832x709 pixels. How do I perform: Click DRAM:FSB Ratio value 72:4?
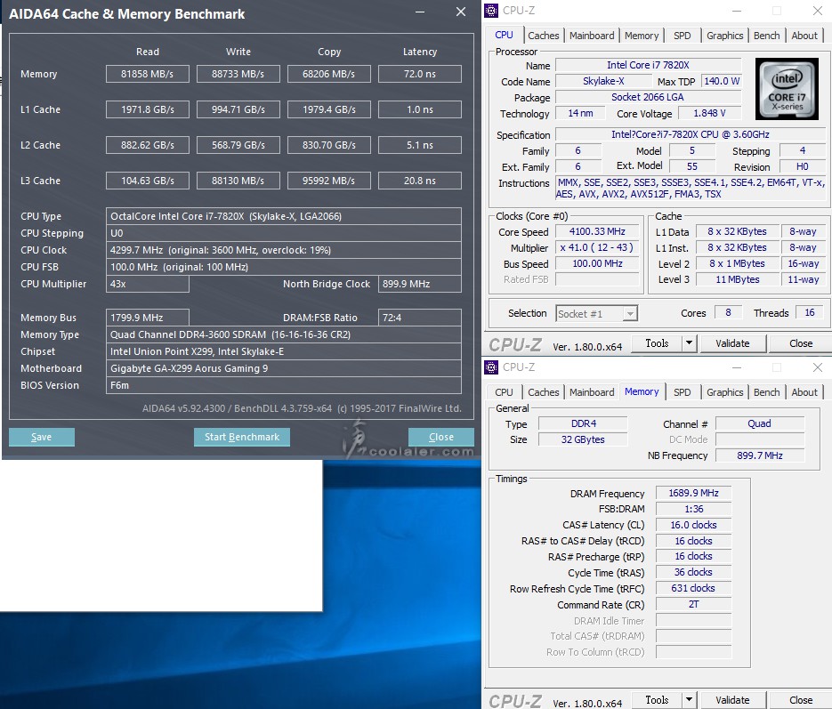click(x=420, y=318)
